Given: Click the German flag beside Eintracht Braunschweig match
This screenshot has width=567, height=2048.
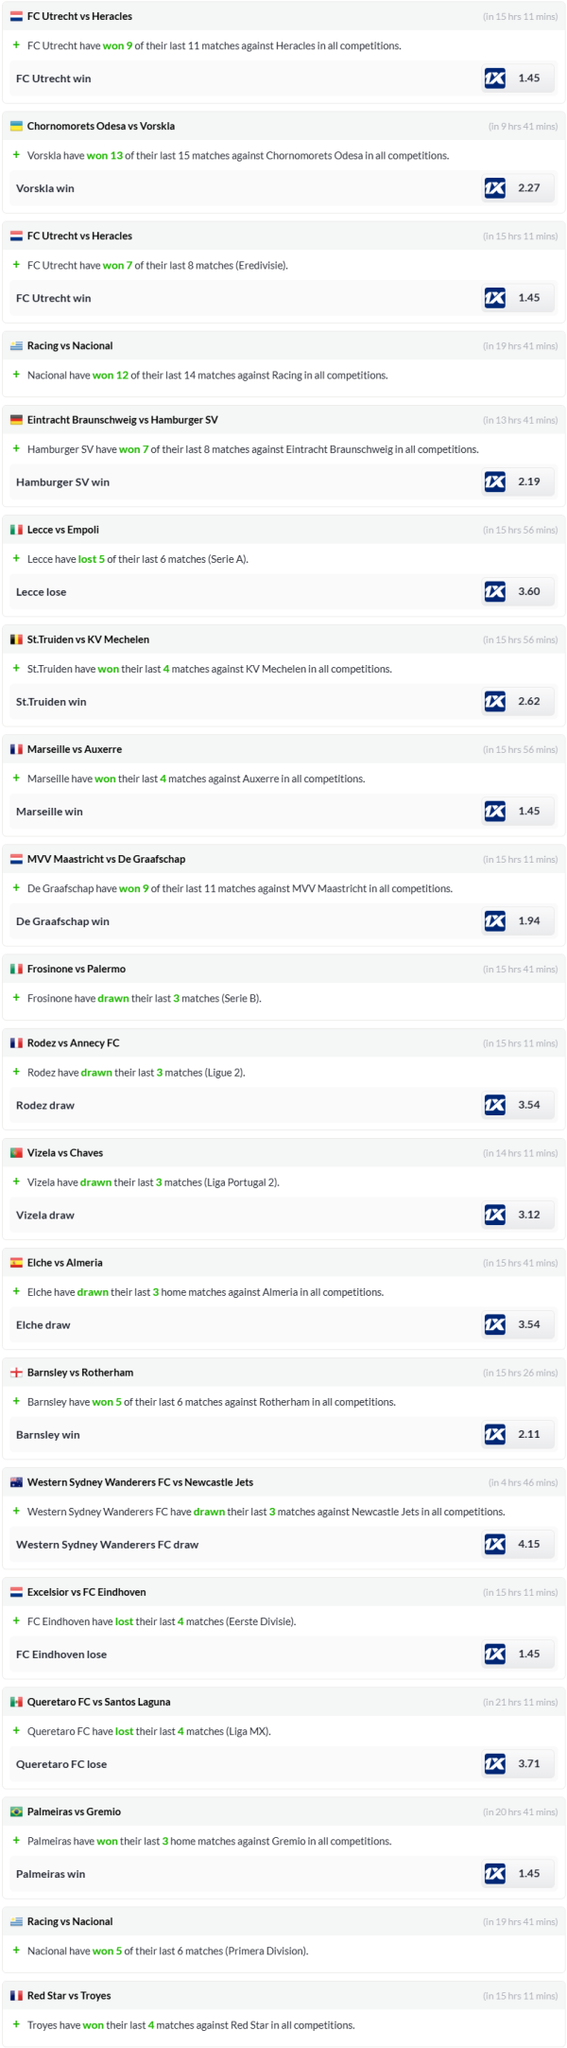Looking at the screenshot, I should pos(16,420).
